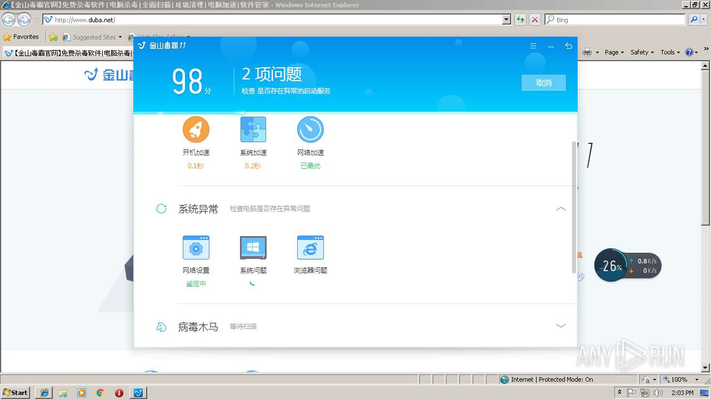Open the Favorites star button
The width and height of the screenshot is (711, 400).
pyautogui.click(x=21, y=37)
